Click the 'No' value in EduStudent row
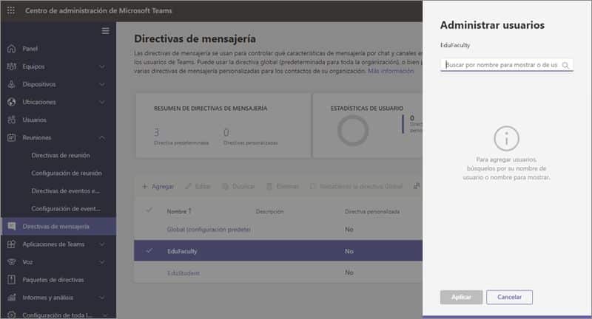592x319 pixels. point(349,272)
